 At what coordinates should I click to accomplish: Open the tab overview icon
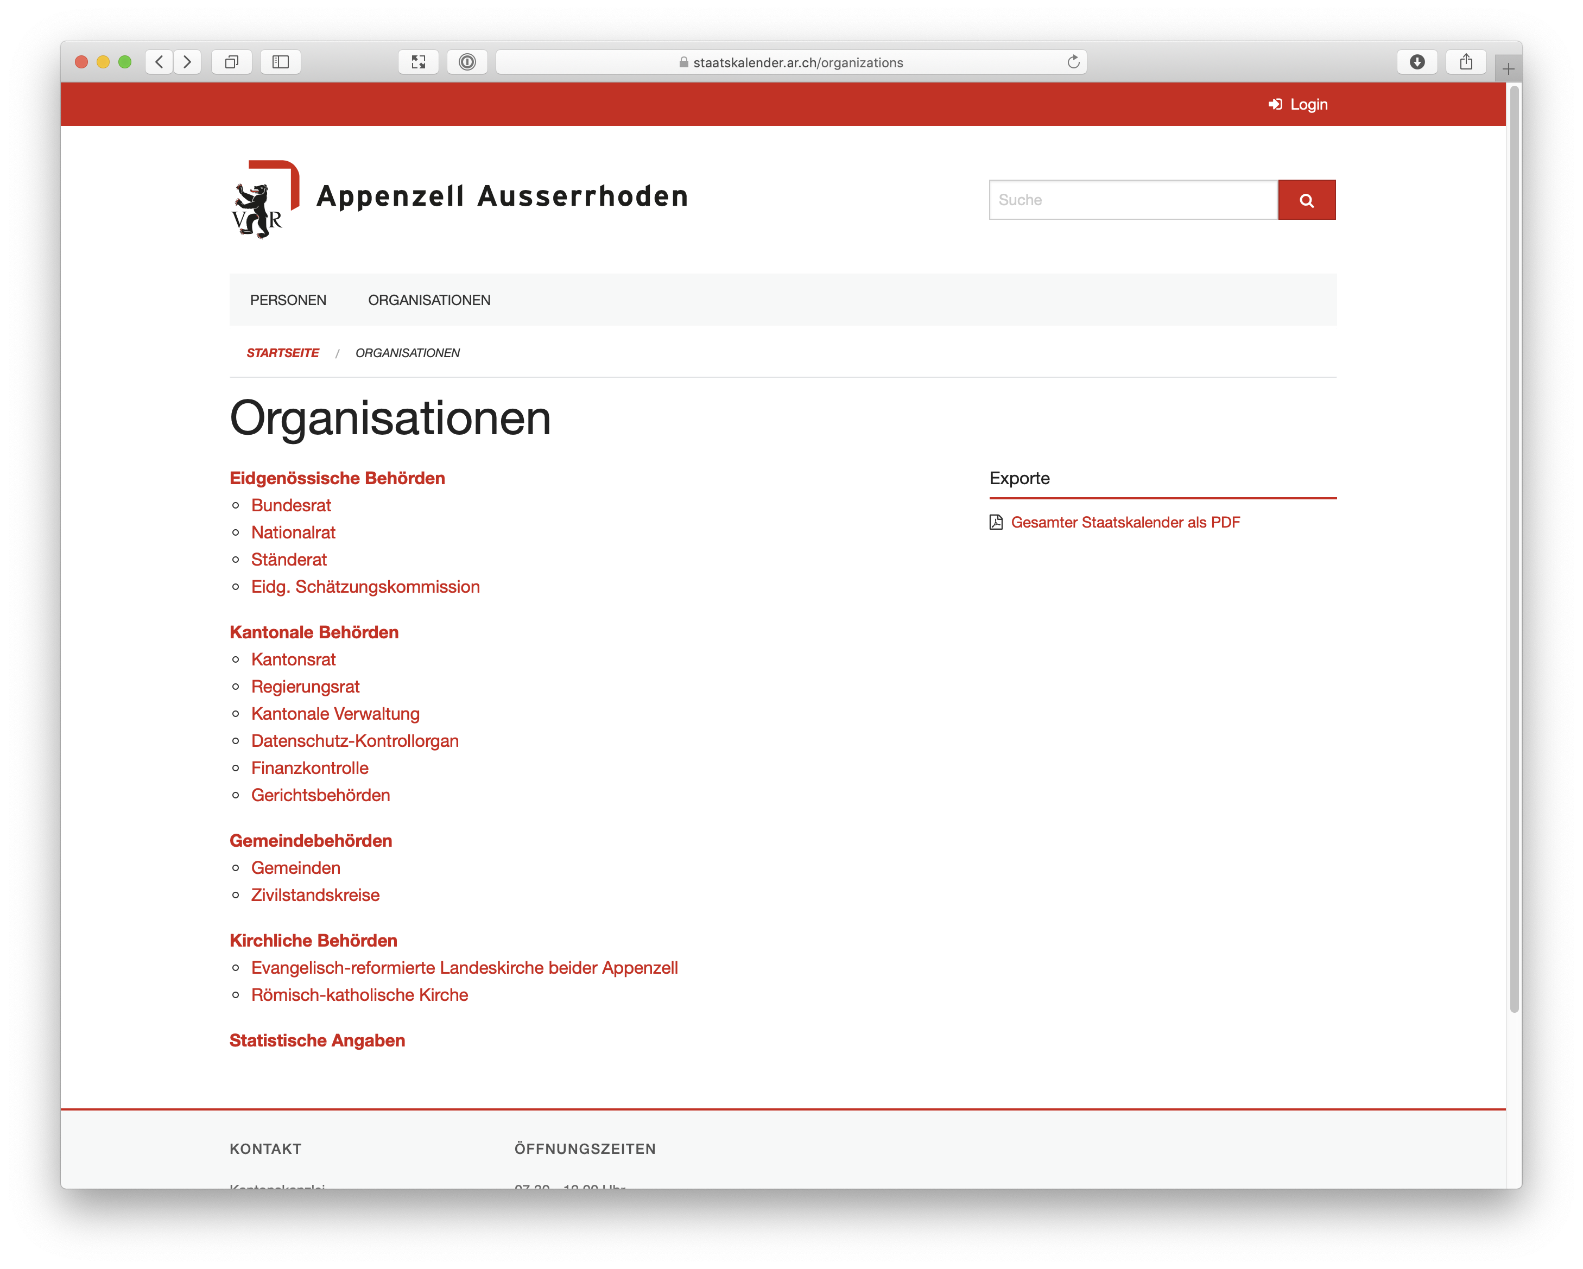[x=231, y=62]
